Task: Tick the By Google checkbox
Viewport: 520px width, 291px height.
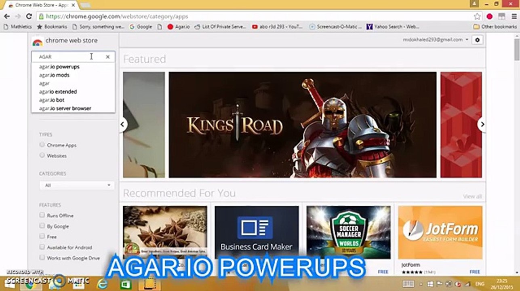Action: [42, 226]
